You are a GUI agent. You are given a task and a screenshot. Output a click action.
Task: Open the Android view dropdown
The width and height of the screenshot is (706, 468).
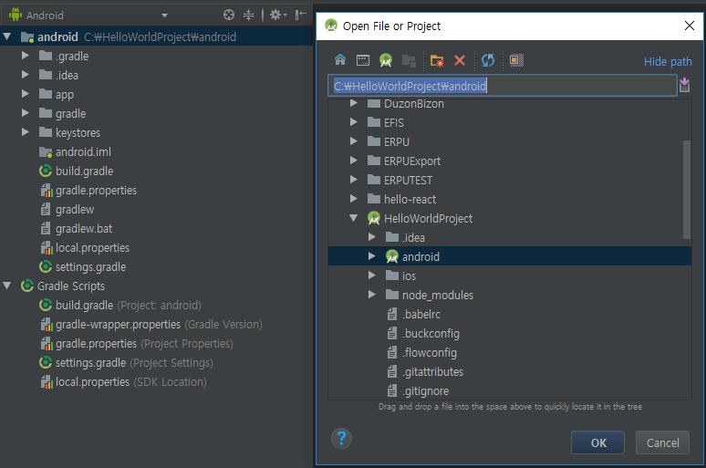pos(164,16)
